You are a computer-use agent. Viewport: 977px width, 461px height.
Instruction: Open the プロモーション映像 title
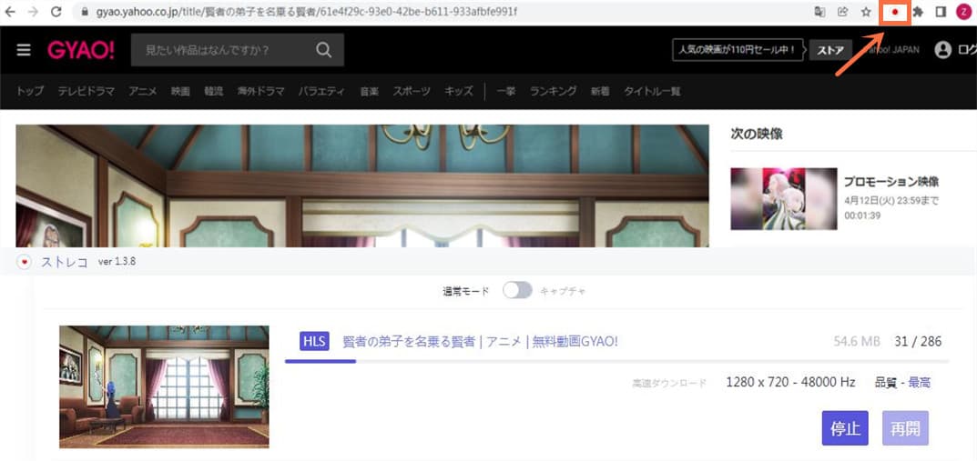891,182
